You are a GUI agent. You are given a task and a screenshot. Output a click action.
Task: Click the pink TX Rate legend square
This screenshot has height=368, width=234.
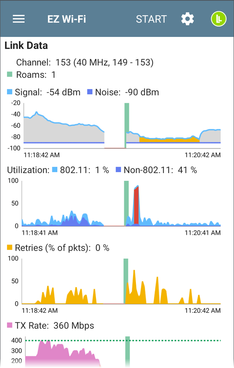point(10,325)
